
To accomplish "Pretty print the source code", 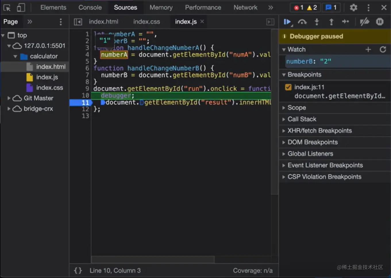I will pyautogui.click(x=78, y=271).
